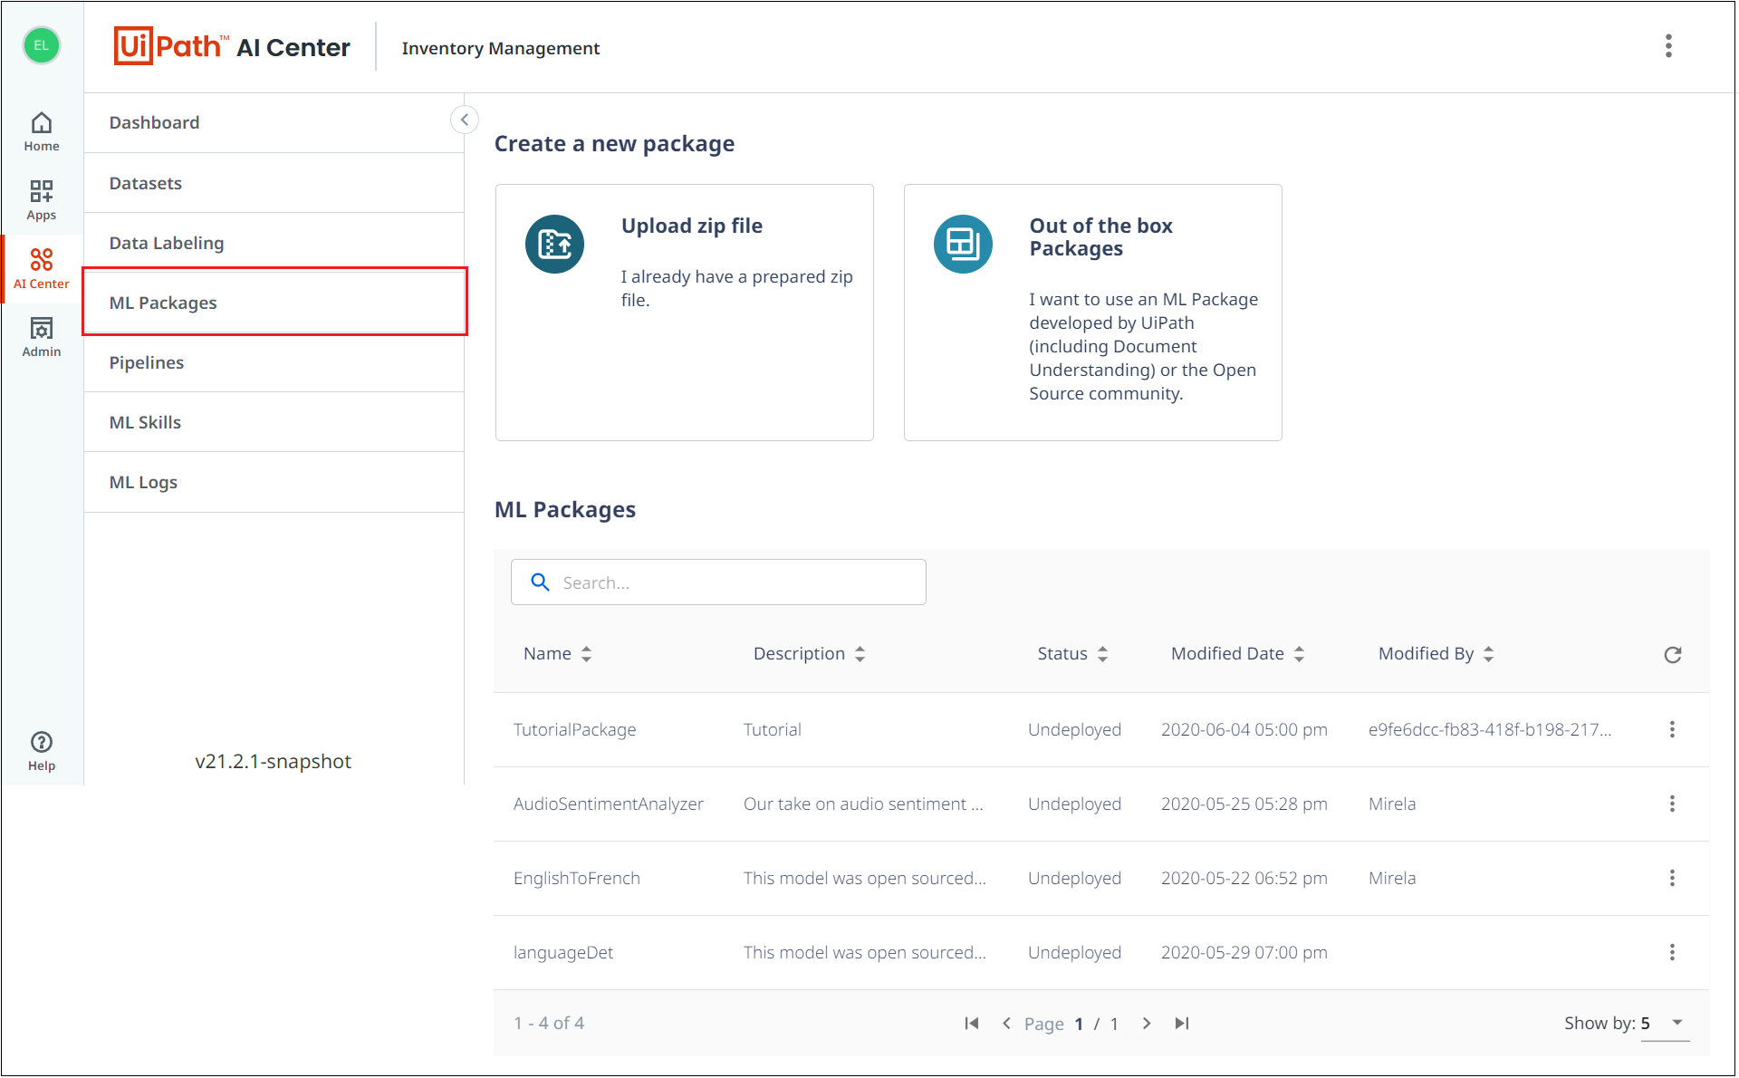Click Mirela in the AudioSentimentAnalyzer row

point(1391,804)
